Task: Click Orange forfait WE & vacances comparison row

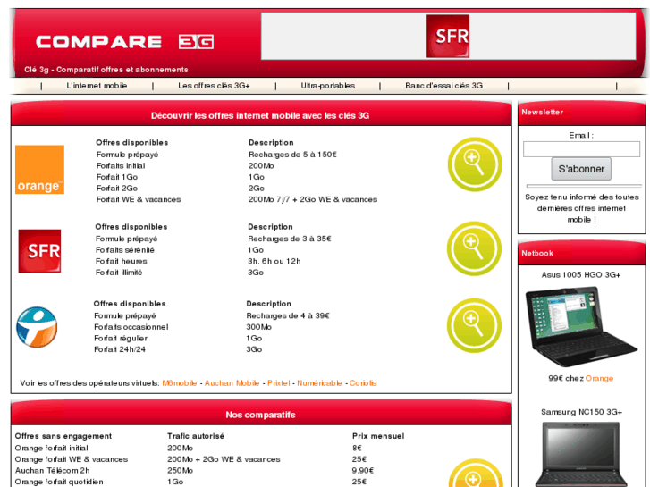Action: click(x=72, y=459)
